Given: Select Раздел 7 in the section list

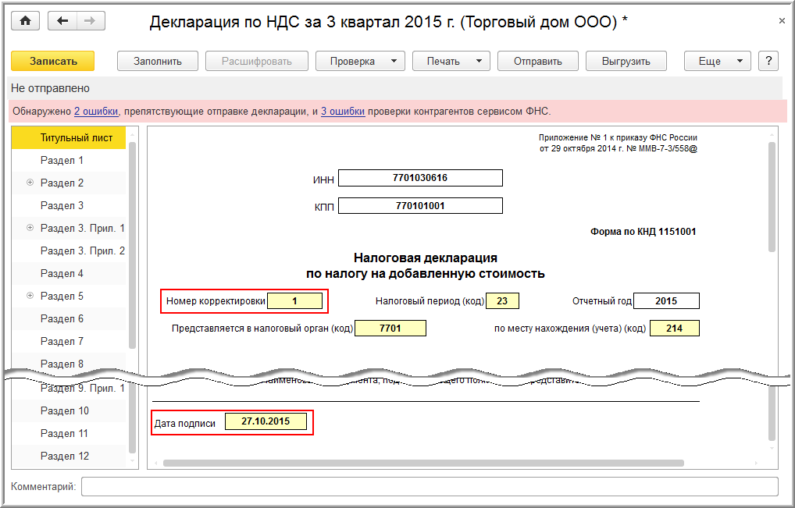Looking at the screenshot, I should coord(69,341).
